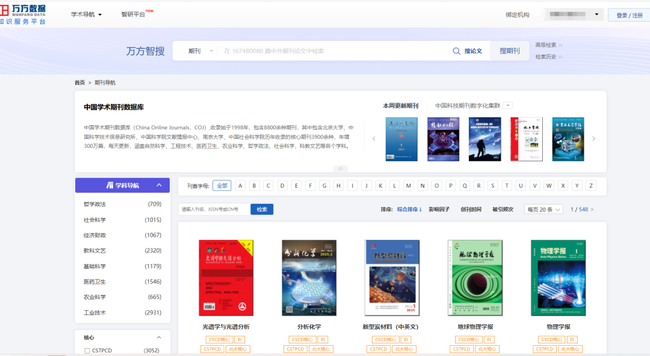Click the blue 检索 button
Image resolution: width=650 pixels, height=356 pixels.
click(x=262, y=209)
